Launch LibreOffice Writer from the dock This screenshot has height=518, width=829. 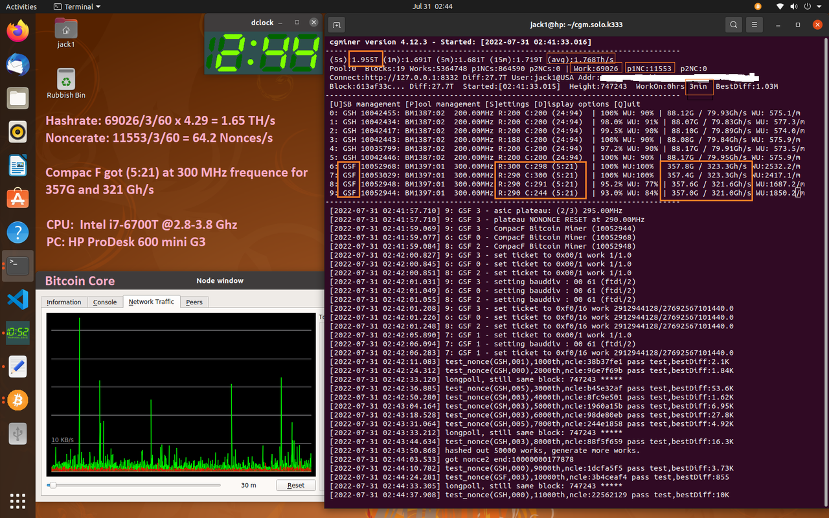pos(17,166)
